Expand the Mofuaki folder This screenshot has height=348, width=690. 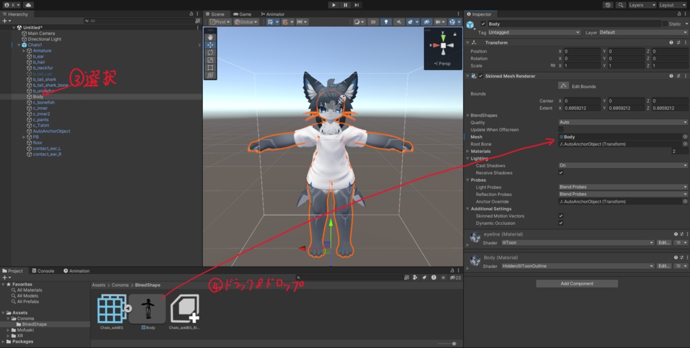pos(8,330)
